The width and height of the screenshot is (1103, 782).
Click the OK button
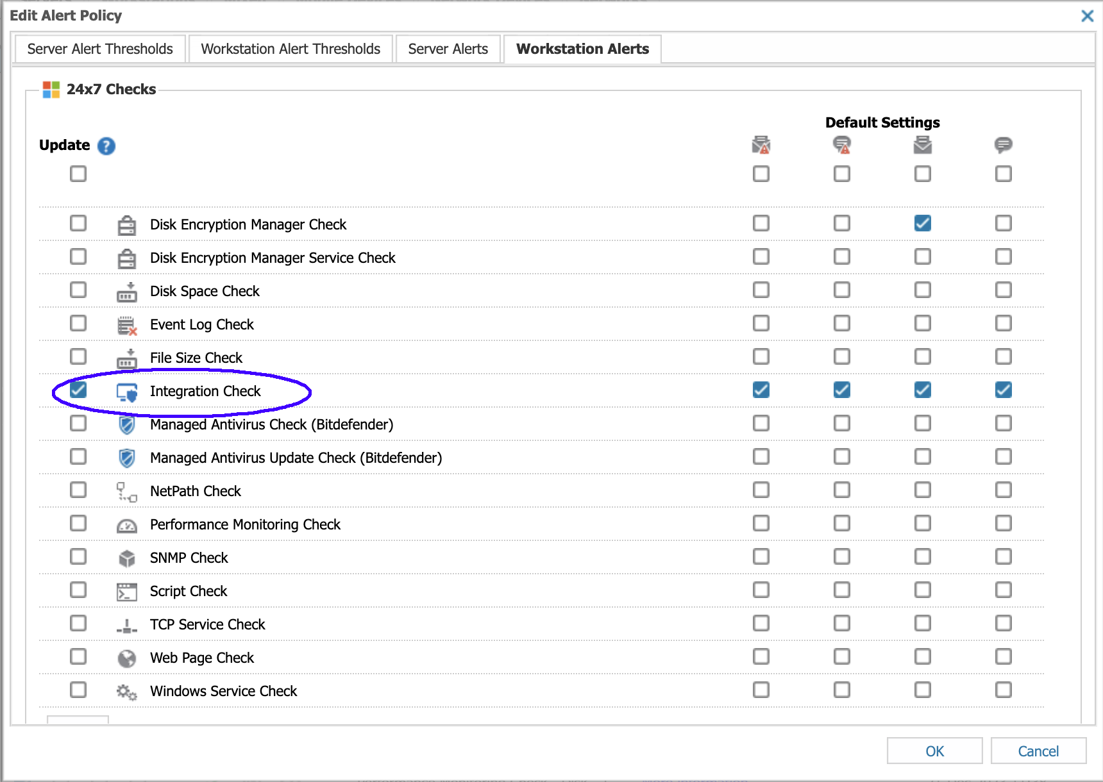pos(934,751)
